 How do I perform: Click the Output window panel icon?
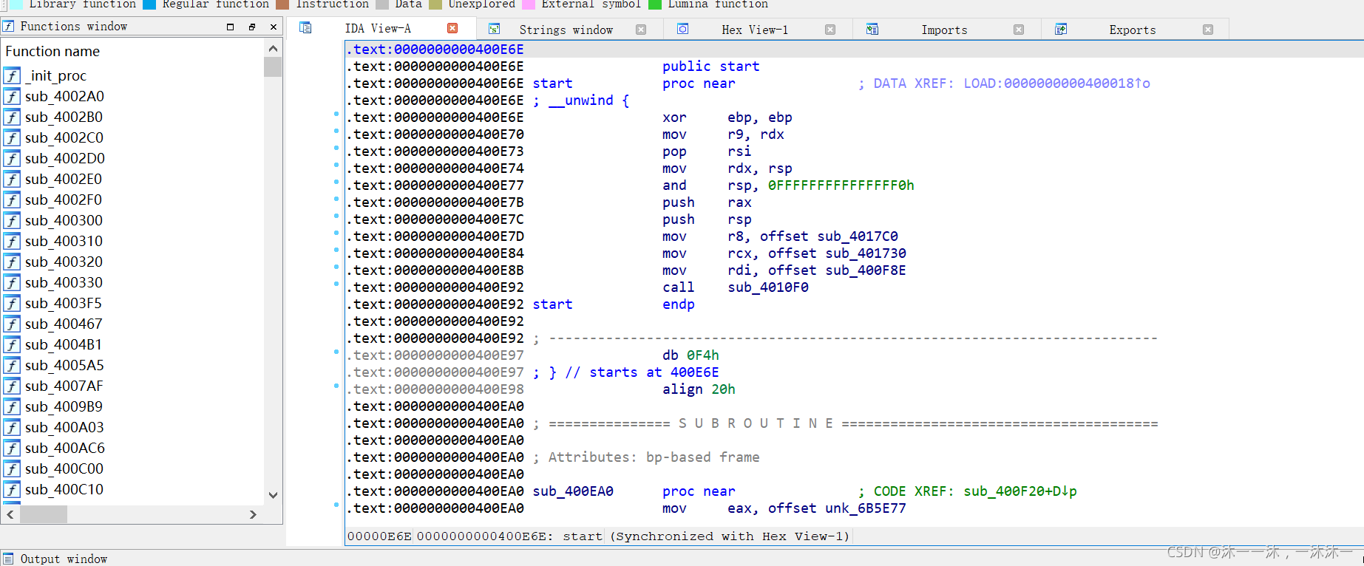[8, 559]
